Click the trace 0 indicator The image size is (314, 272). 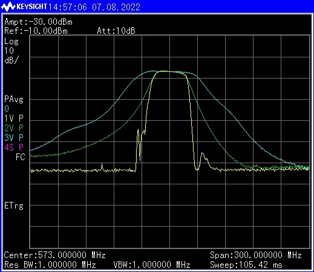click(x=7, y=109)
